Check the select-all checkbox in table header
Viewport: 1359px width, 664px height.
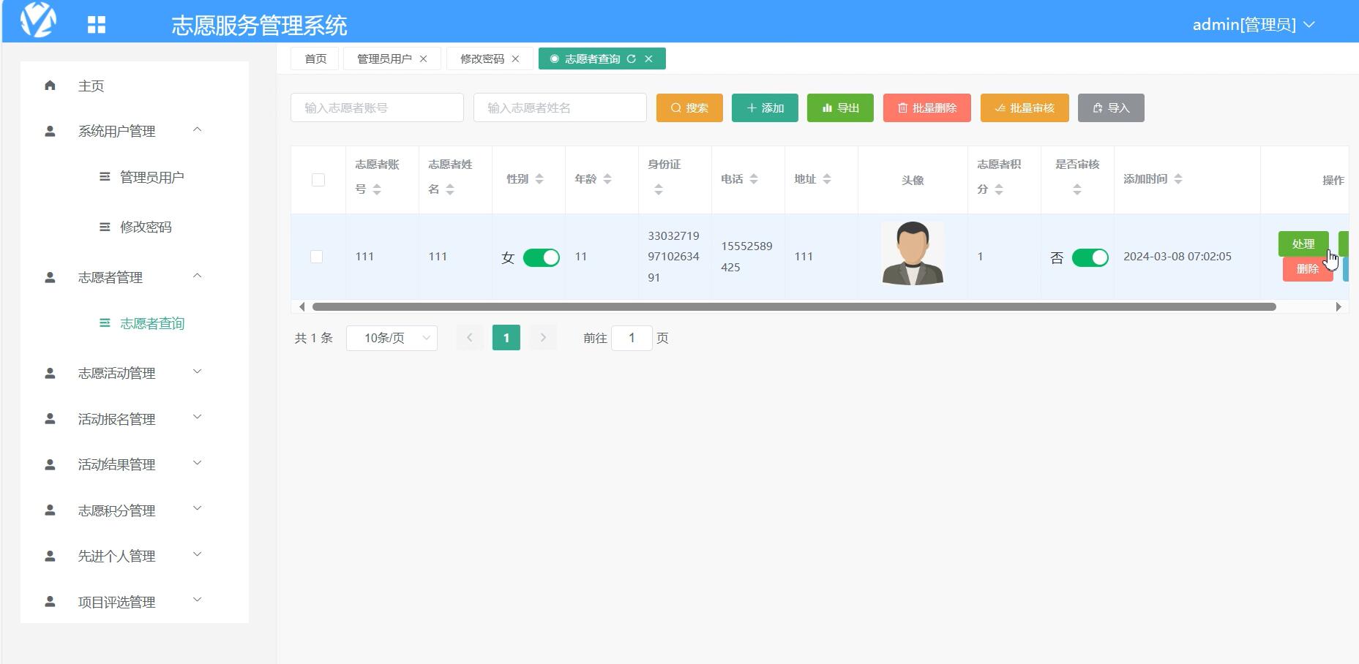(318, 180)
